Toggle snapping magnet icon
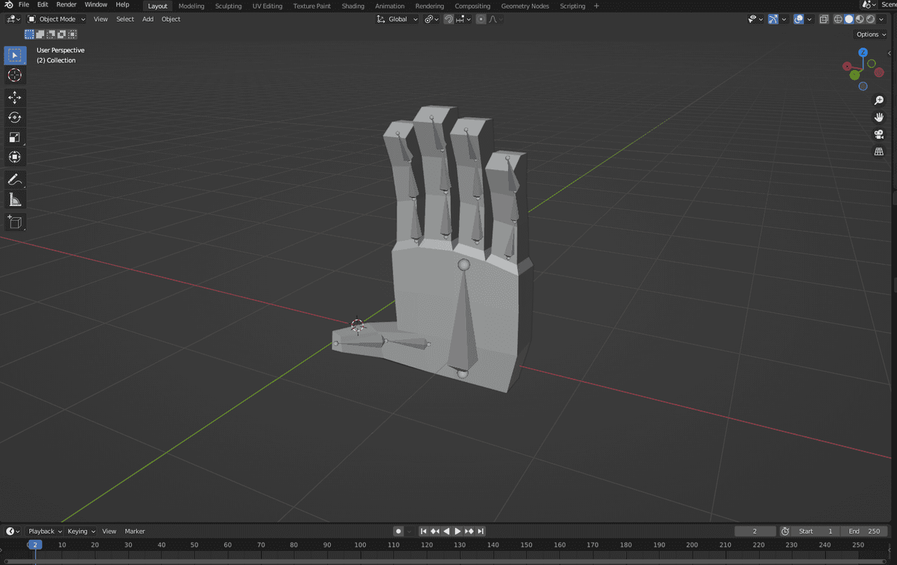This screenshot has height=565, width=897. coord(449,19)
